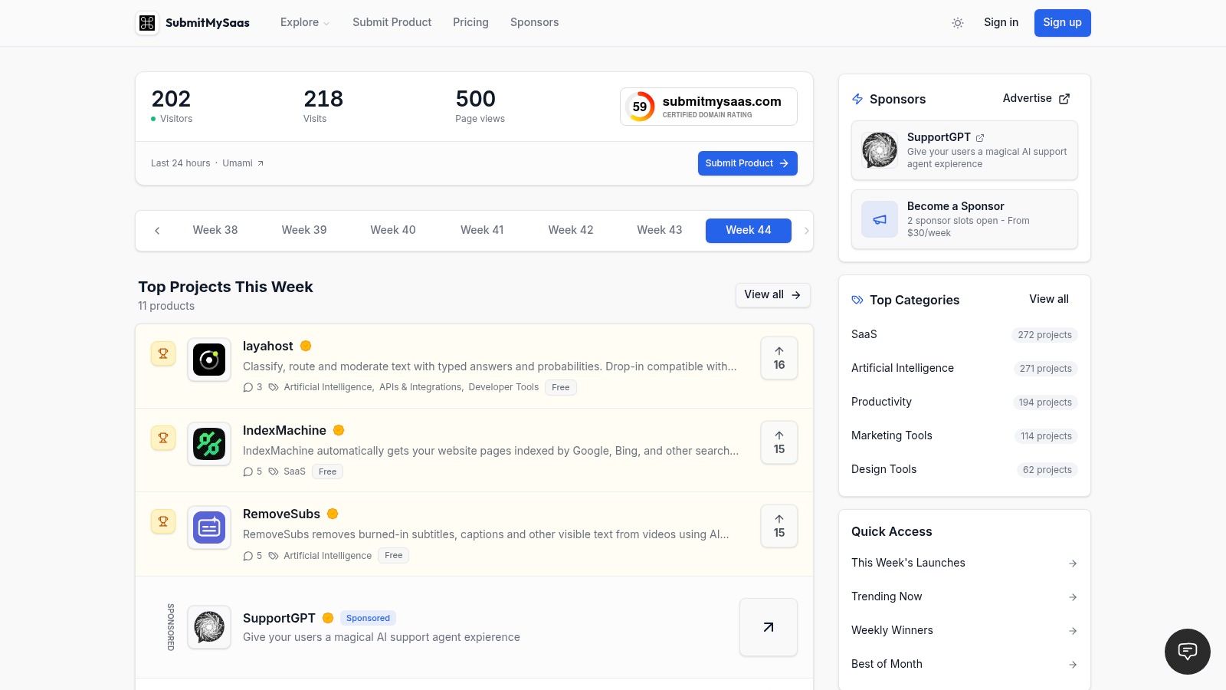This screenshot has width=1226, height=690.
Task: Click the RemoveSubs product logo
Action: (x=209, y=527)
